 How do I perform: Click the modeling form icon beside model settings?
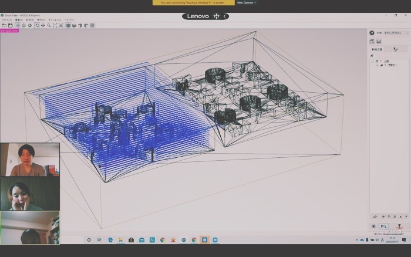[x=379, y=42]
